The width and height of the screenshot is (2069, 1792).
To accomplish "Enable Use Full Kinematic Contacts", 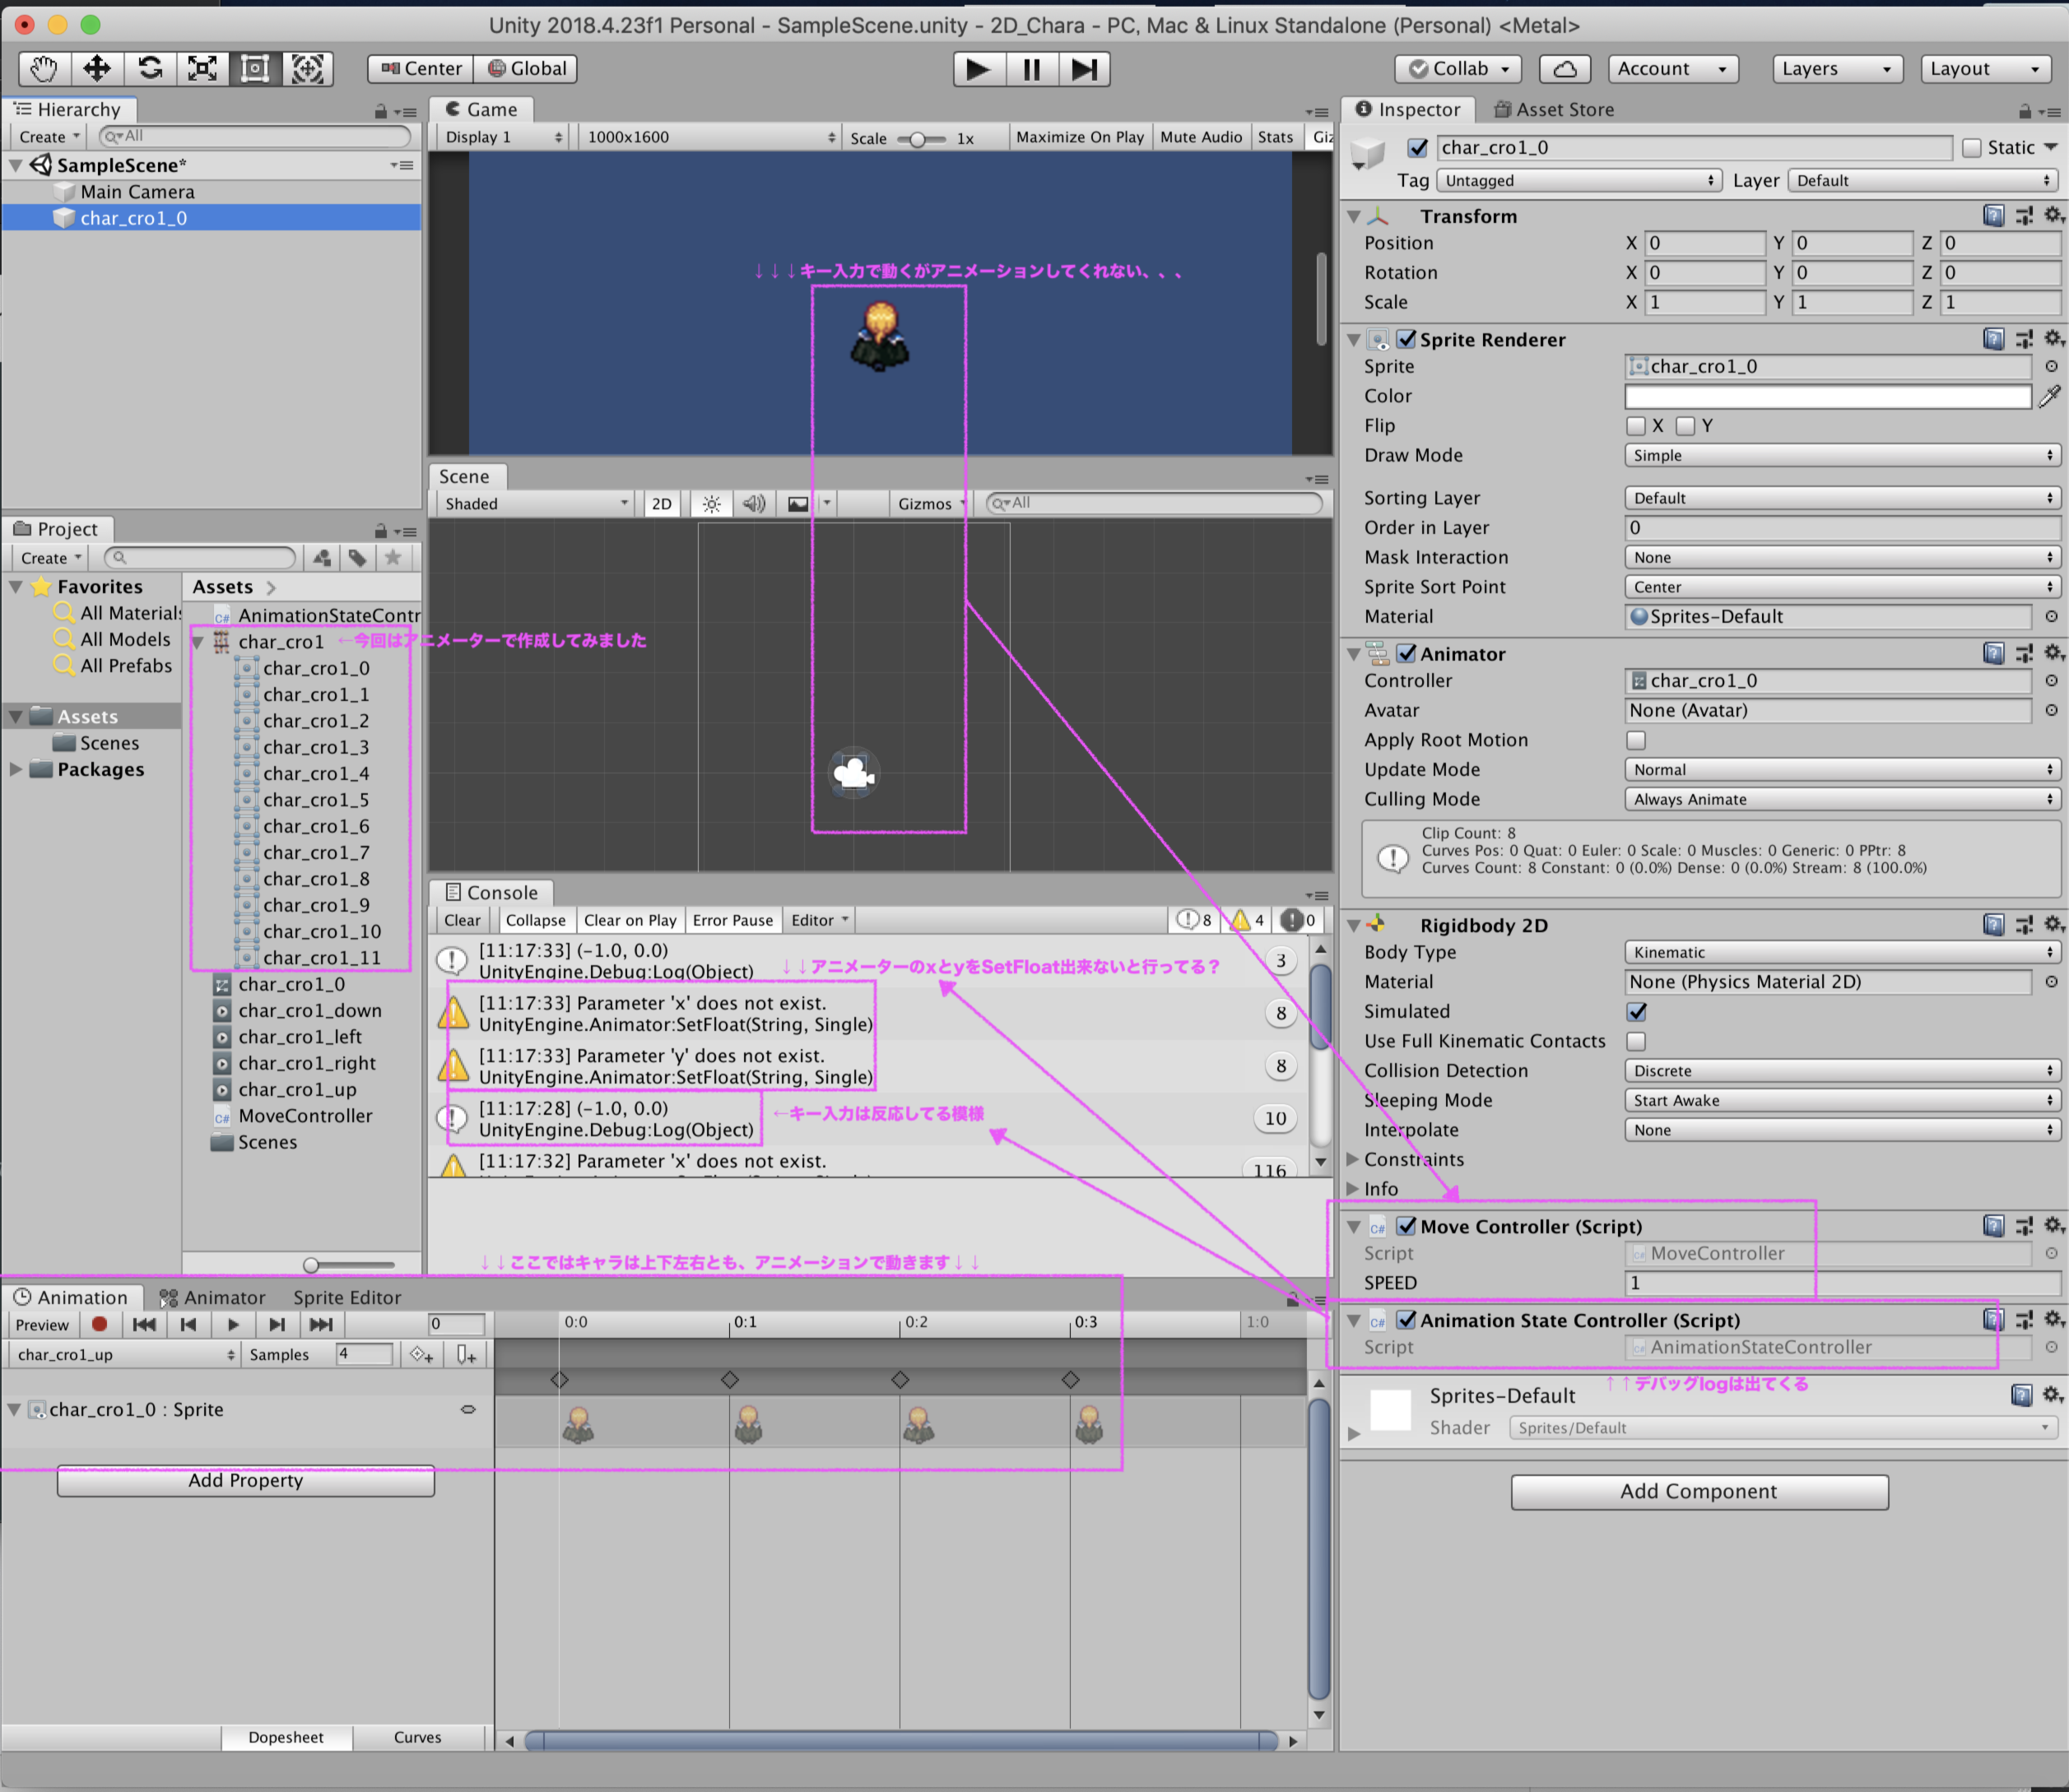I will click(1636, 1041).
